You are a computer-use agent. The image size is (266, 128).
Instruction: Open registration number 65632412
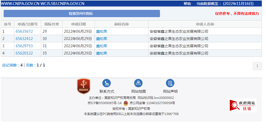coord(24,39)
